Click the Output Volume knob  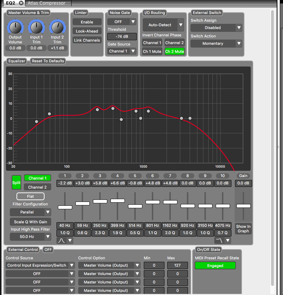point(15,27)
